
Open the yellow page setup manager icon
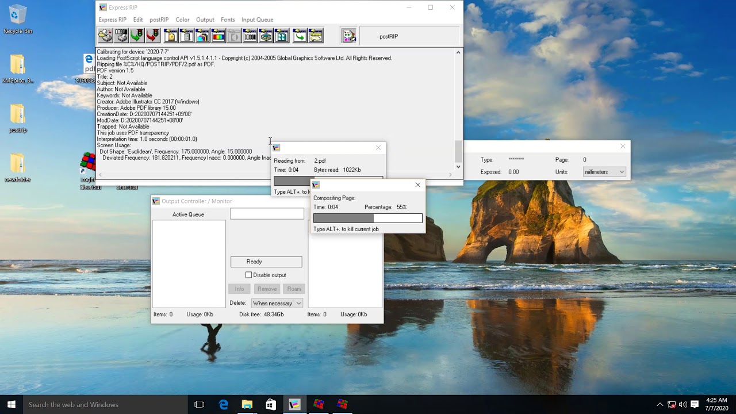click(x=171, y=36)
